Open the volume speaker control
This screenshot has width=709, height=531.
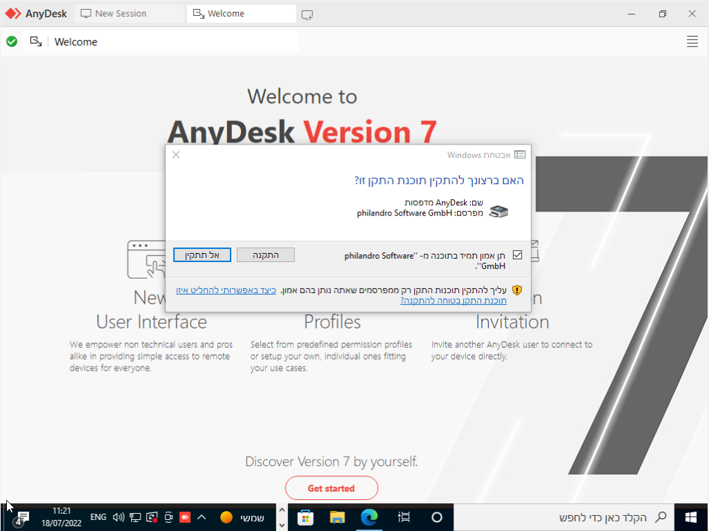(118, 517)
